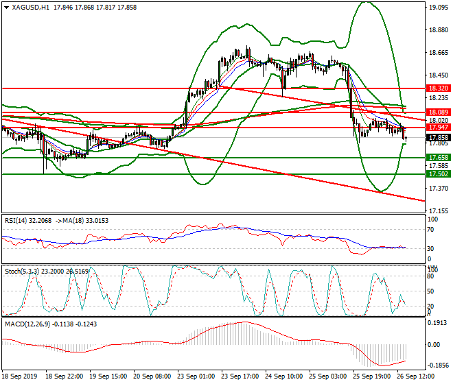Viewport: 453px width, 384px height.
Task: Select the 17.370 price scale value
Action: coord(439,189)
